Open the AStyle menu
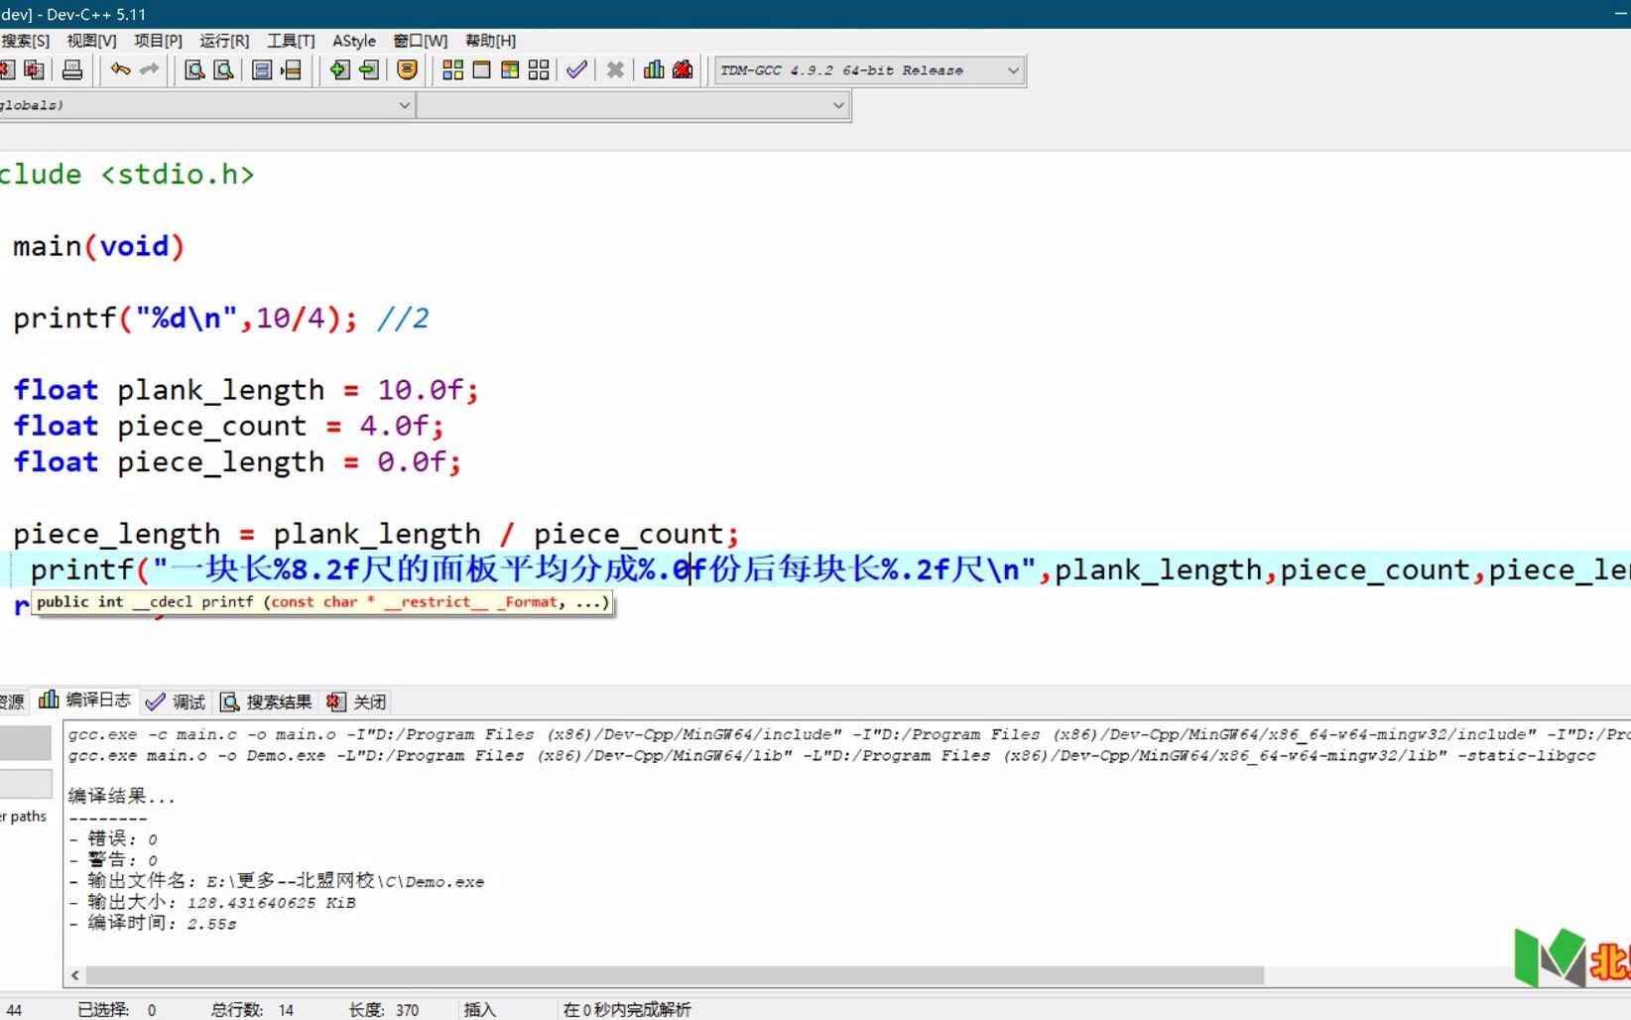The image size is (1631, 1020). [354, 41]
